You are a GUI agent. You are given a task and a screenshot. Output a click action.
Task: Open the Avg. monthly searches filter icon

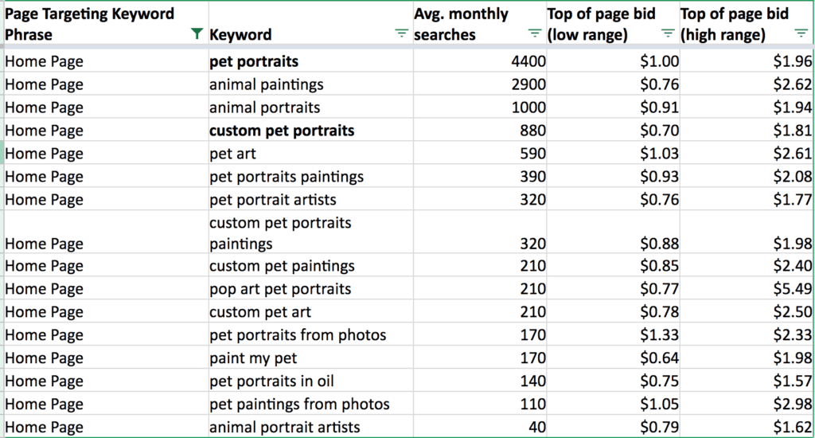[x=534, y=33]
